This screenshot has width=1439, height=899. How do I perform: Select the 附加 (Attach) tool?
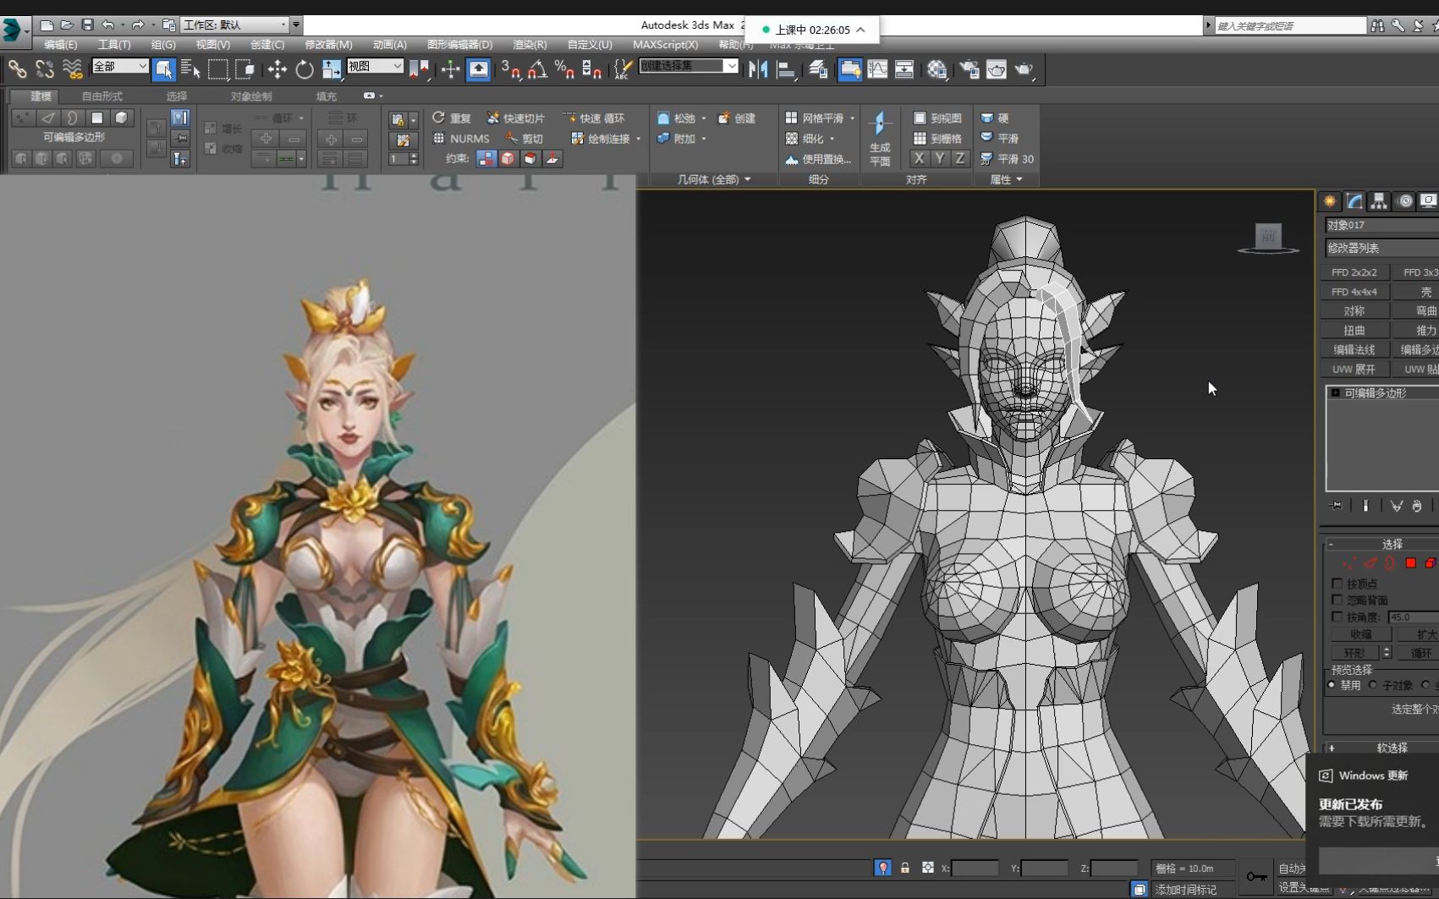[x=677, y=138]
